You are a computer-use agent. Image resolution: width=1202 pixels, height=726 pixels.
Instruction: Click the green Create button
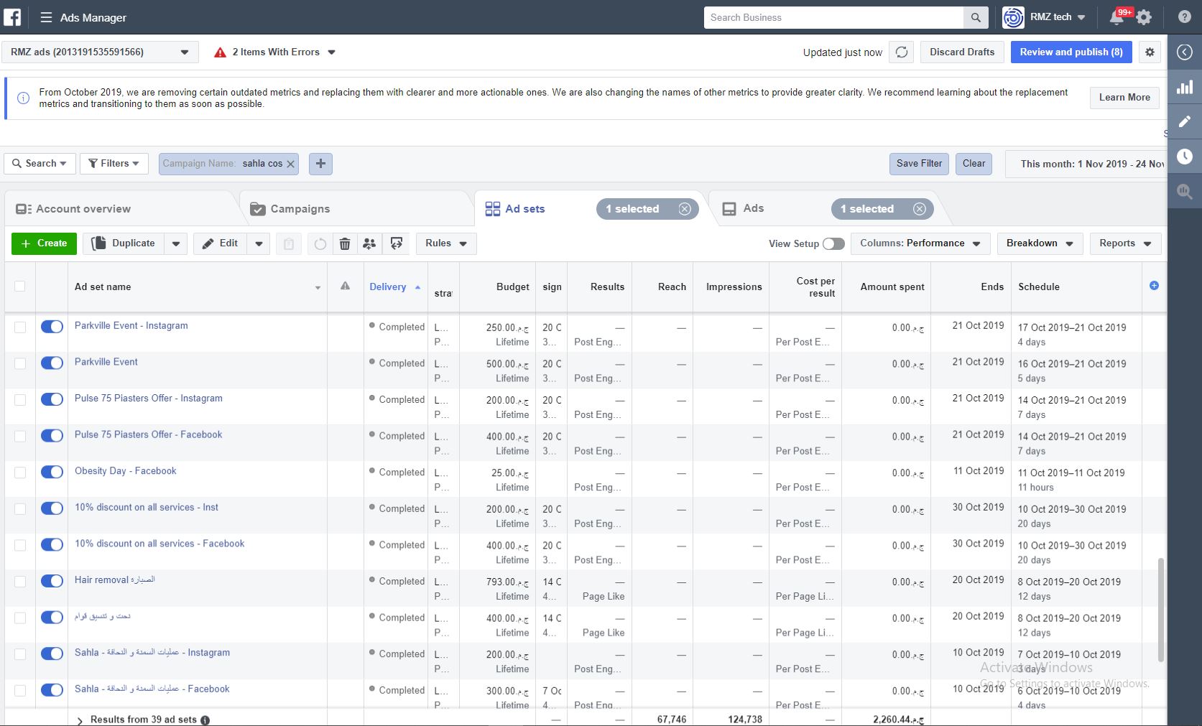pyautogui.click(x=44, y=243)
